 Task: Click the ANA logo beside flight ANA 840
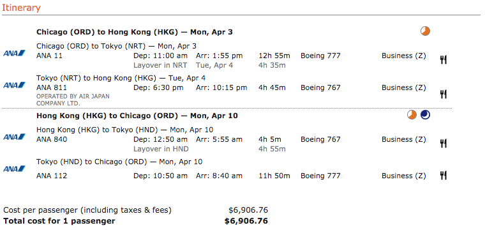(15, 137)
